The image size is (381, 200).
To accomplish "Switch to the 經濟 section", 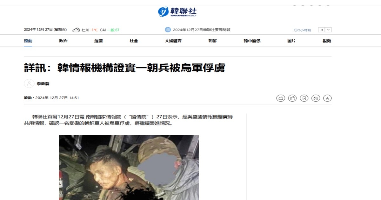I will pyautogui.click(x=98, y=41).
